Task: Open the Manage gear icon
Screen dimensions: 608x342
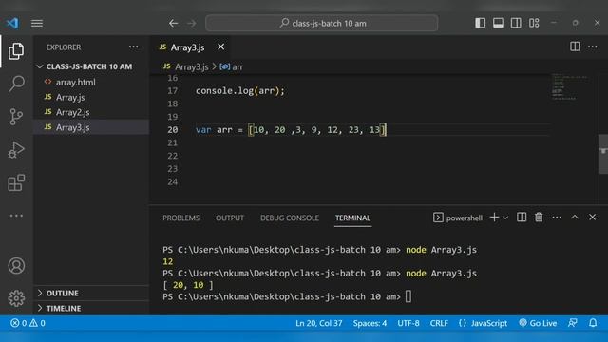Action: 16,298
